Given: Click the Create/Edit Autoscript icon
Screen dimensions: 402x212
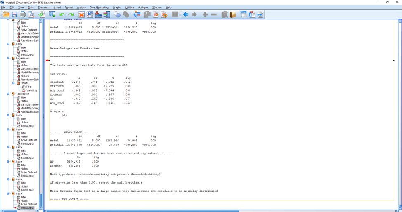Looking at the screenshot, I should point(156,14).
